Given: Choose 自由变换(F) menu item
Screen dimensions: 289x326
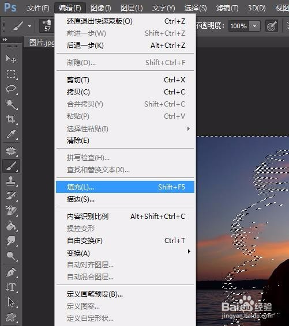Looking at the screenshot, I should tap(125, 241).
